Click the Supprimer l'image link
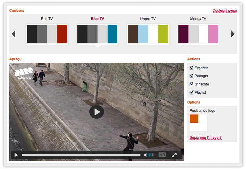The image size is (246, 170). (205, 137)
